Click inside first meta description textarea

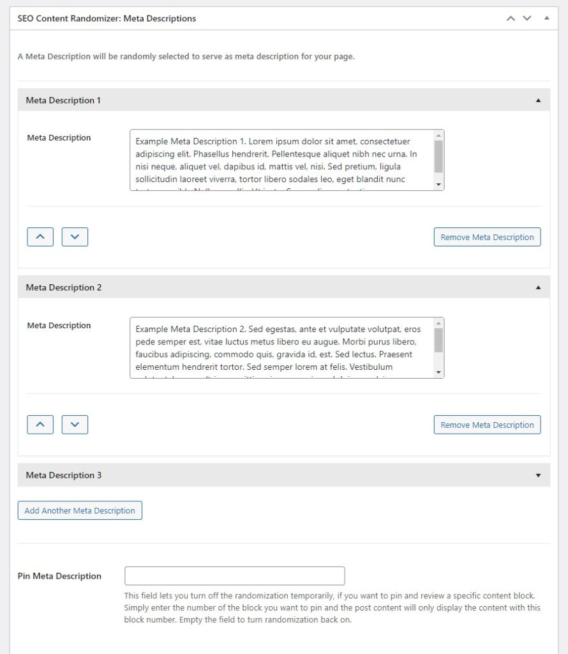click(x=281, y=160)
